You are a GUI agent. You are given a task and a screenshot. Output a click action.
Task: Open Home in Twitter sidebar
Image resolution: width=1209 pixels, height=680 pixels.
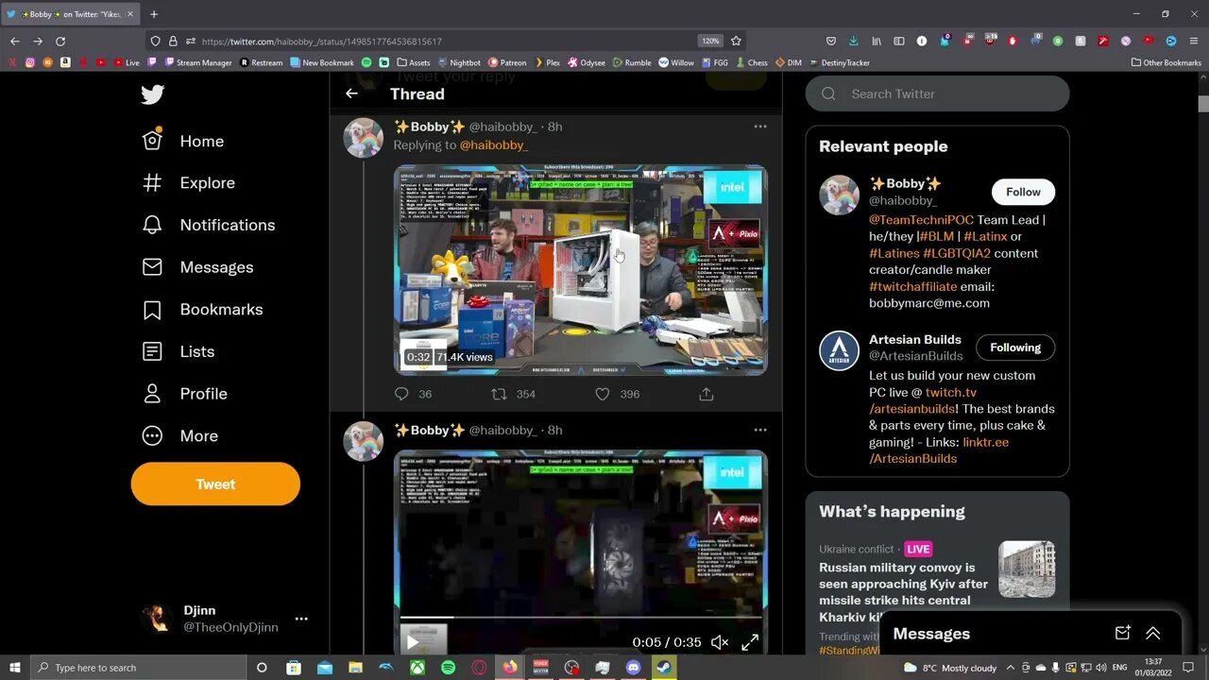click(x=183, y=141)
